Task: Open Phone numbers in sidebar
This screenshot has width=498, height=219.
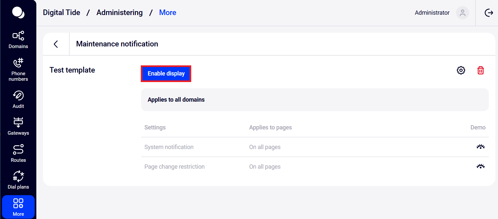Action: click(18, 70)
